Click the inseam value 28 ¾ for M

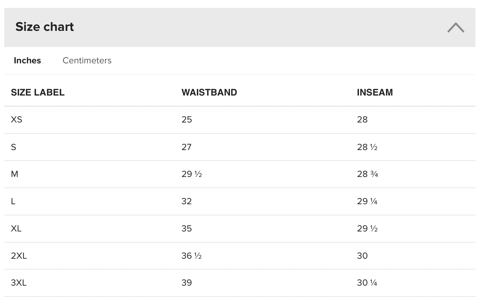367,174
